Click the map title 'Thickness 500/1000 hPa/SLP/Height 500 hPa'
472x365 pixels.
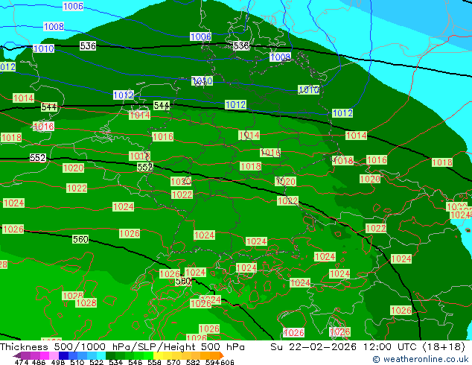pos(122,347)
